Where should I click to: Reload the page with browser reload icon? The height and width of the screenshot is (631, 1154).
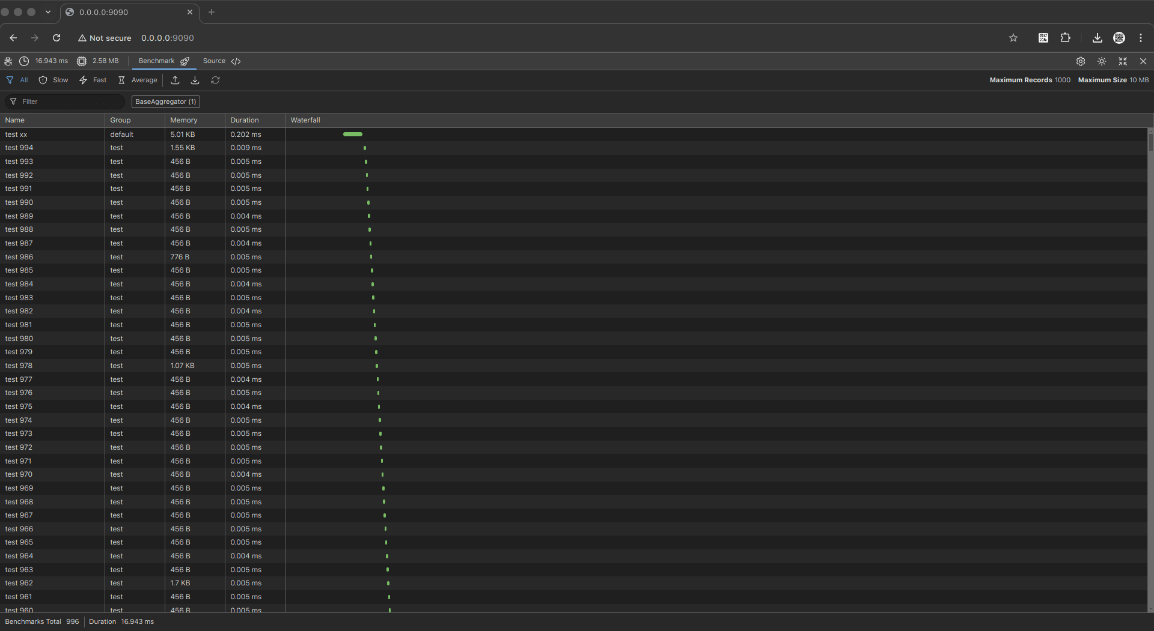(x=56, y=38)
